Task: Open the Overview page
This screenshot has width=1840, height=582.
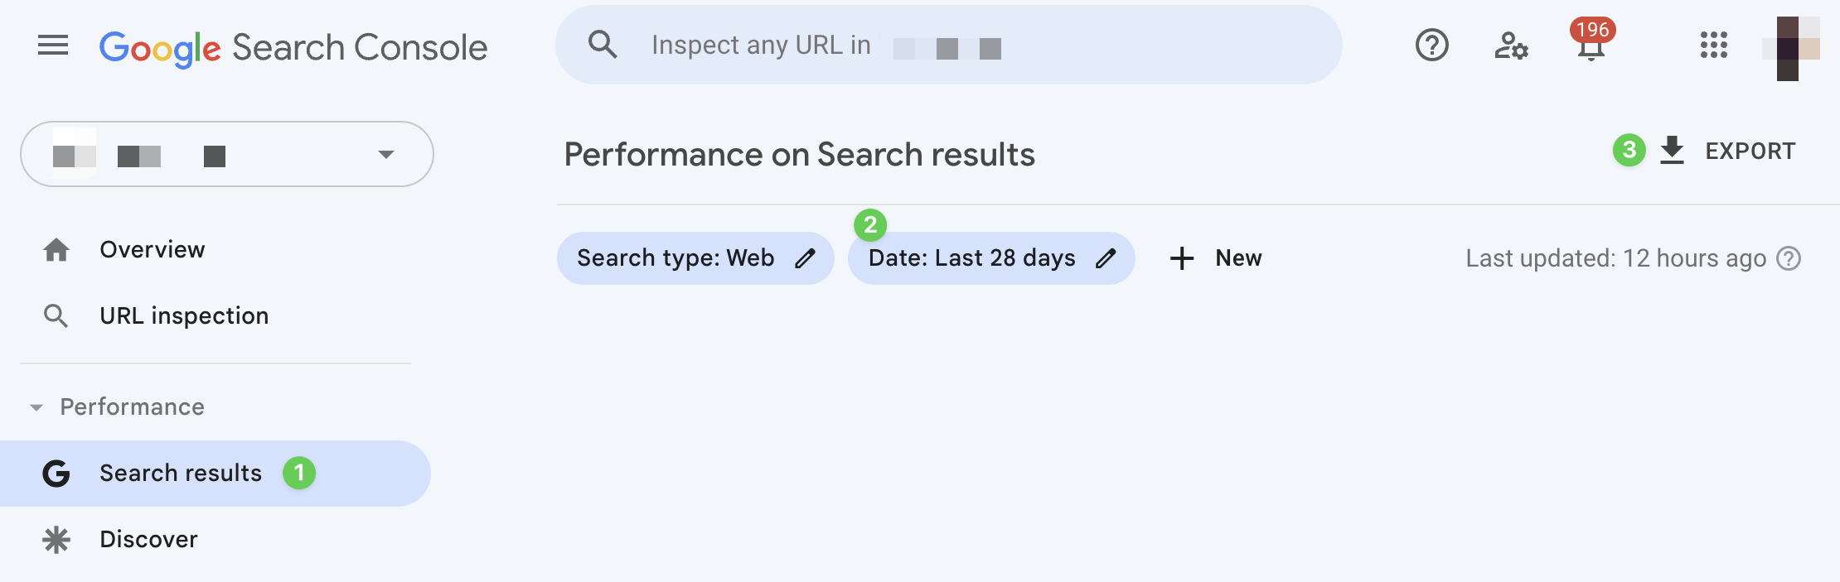Action: click(152, 250)
